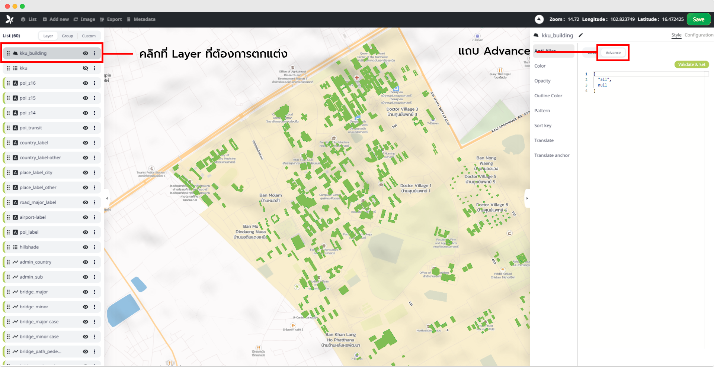Open more options for admin_sub layer
Screen dimensions: 714x367
[95, 277]
